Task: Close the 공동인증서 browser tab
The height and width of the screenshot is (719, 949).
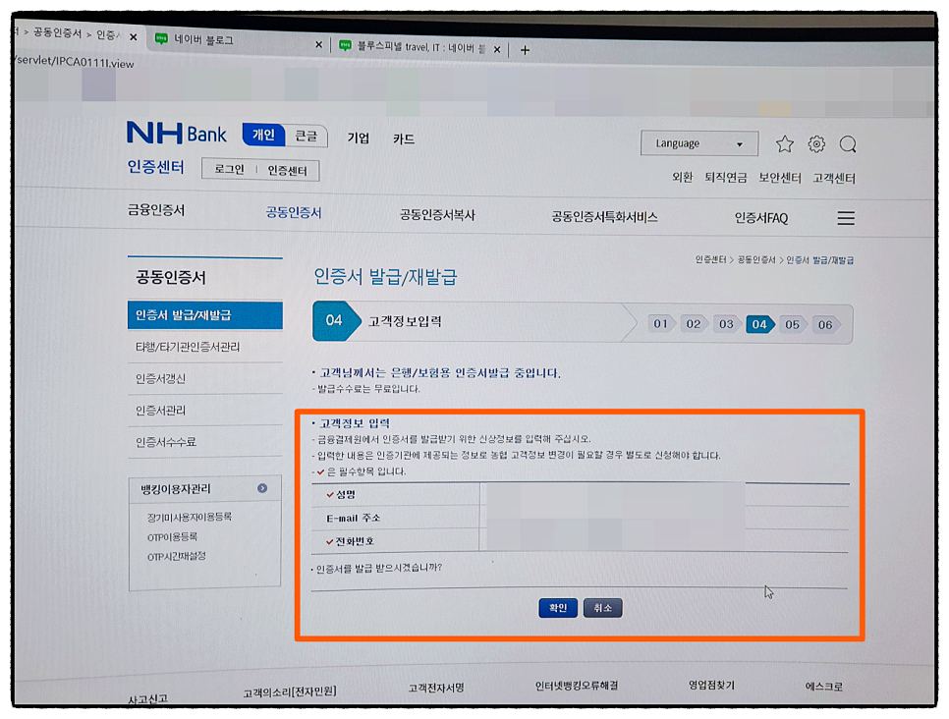Action: click(134, 37)
